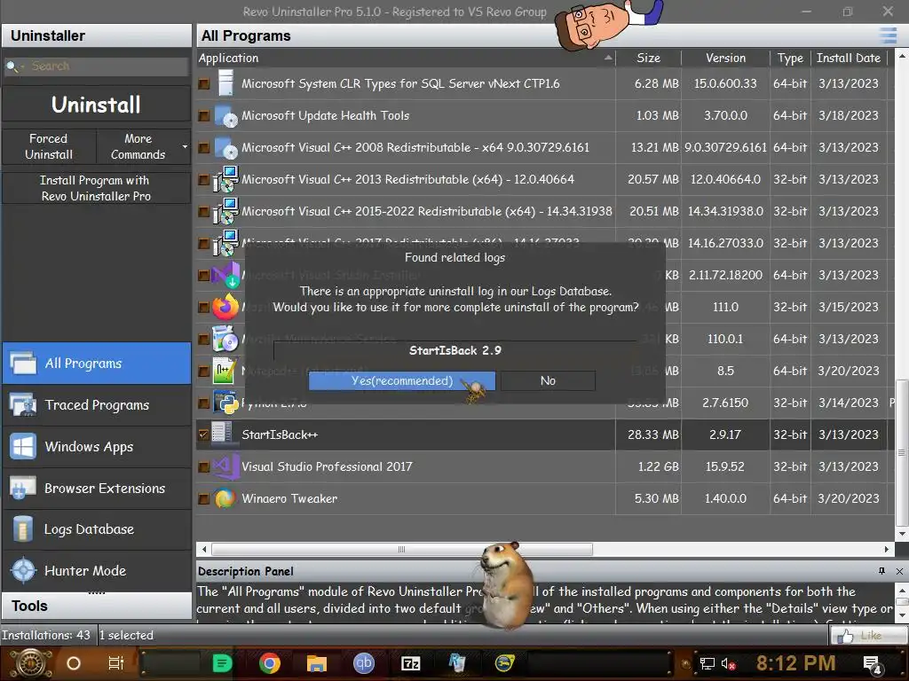The height and width of the screenshot is (681, 909).
Task: Open Chrome from the taskbar
Action: pos(270,663)
